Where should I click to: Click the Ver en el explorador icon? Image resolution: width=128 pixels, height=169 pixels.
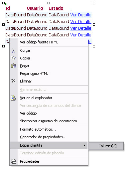[14, 98]
